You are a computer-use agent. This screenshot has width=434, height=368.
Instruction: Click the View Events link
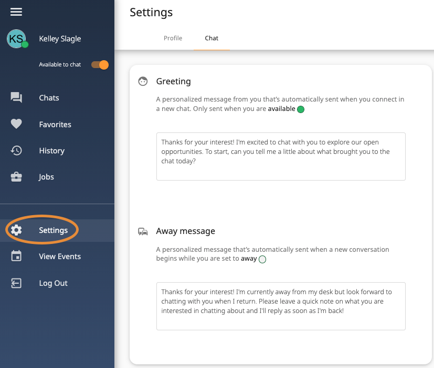tap(60, 257)
